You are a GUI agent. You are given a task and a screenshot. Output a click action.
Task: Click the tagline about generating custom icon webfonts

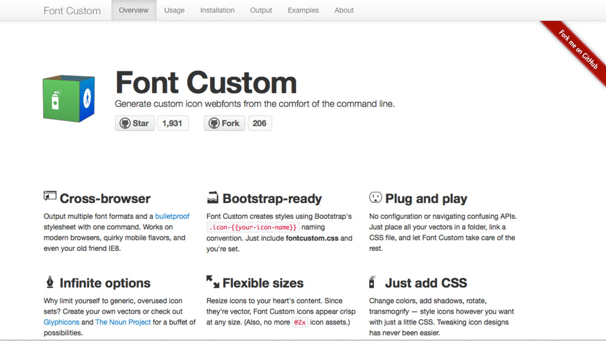[x=254, y=104]
